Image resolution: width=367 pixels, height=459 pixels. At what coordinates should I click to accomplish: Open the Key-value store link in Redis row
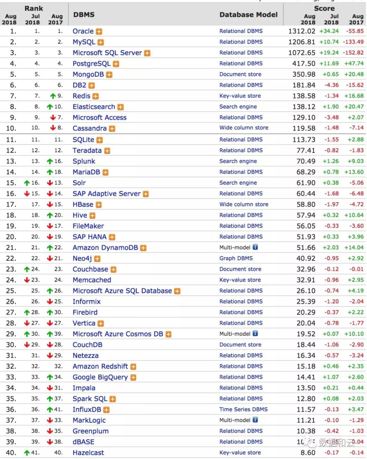[x=240, y=96]
